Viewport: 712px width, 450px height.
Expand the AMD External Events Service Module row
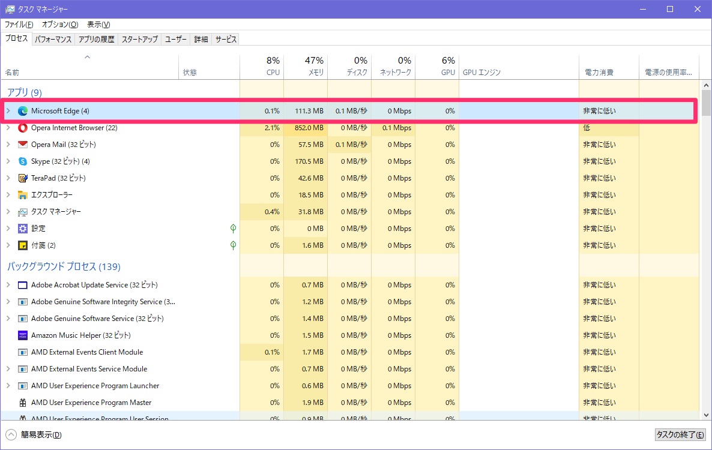point(8,369)
